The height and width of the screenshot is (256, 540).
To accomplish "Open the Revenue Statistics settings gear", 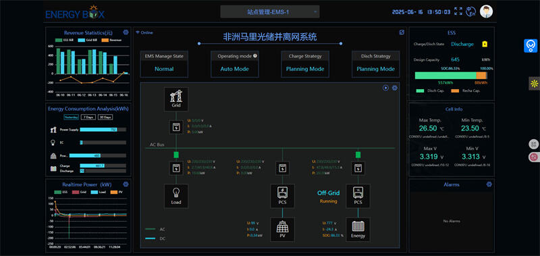I will [x=126, y=32].
